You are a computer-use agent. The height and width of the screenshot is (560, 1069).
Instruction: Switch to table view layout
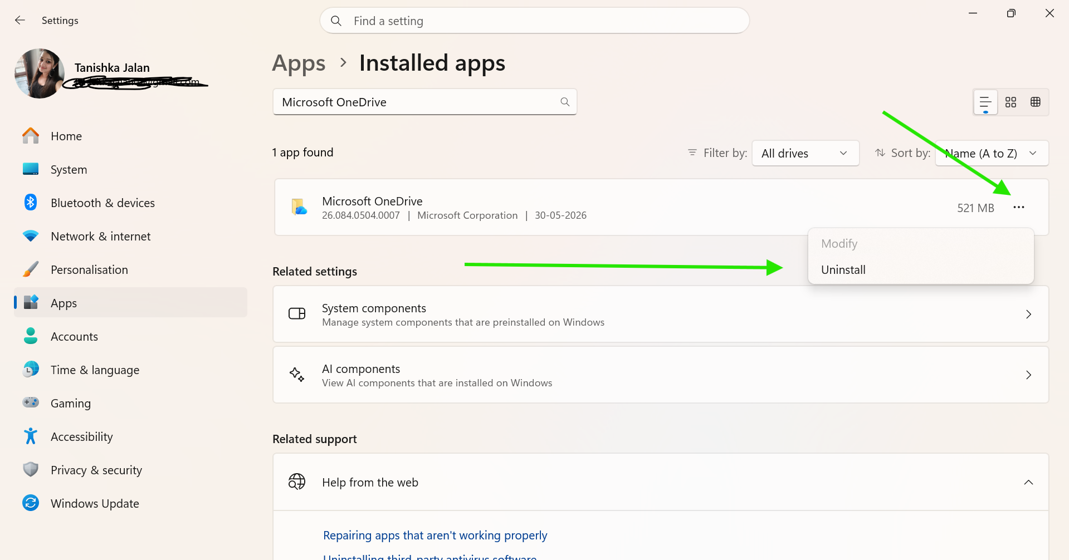1036,102
